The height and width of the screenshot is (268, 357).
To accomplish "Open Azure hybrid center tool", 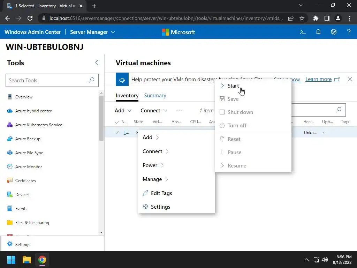I will pos(33,111).
